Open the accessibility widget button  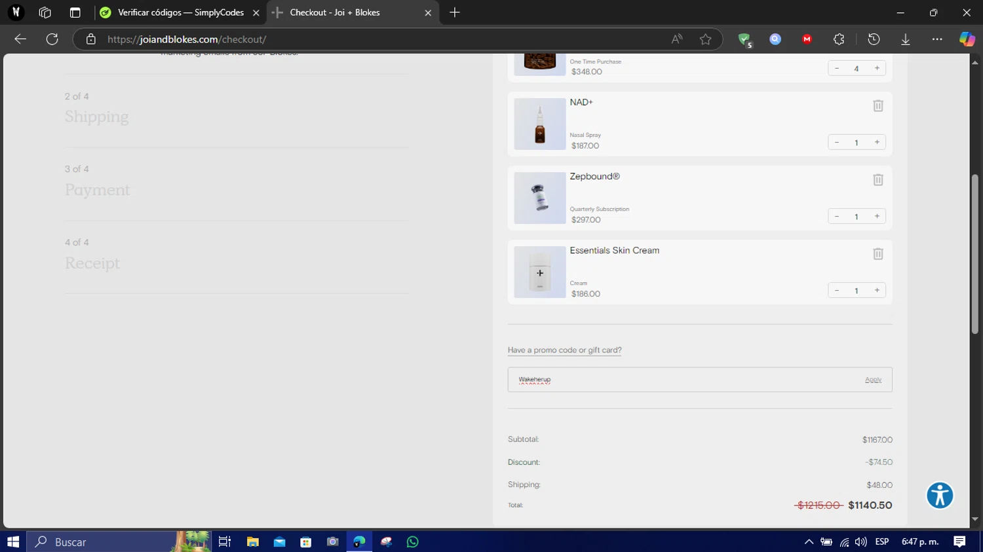pos(940,496)
